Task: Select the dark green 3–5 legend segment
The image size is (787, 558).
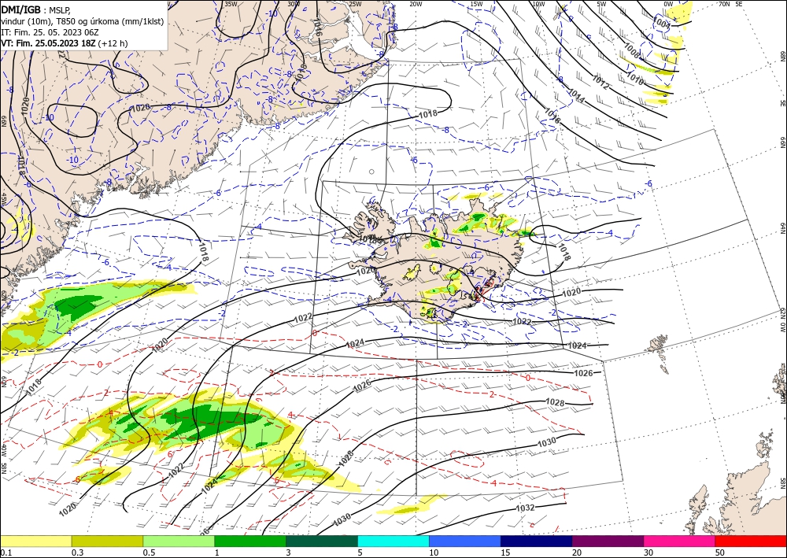Action: tap(322, 541)
